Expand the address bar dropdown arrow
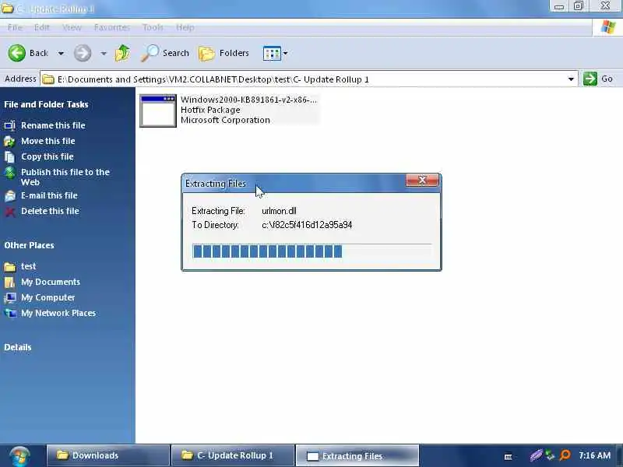This screenshot has width=623, height=467. point(571,79)
